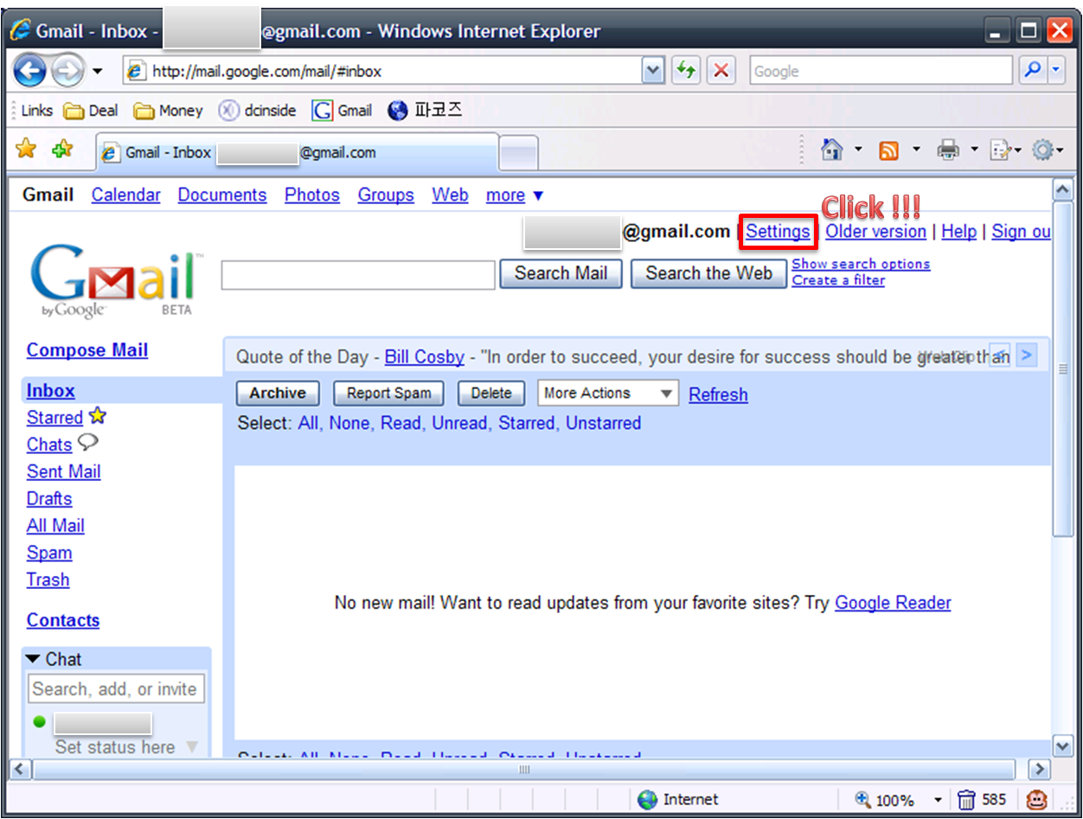Image resolution: width=1083 pixels, height=819 pixels.
Task: Open the Web link in Google bar
Action: (450, 195)
